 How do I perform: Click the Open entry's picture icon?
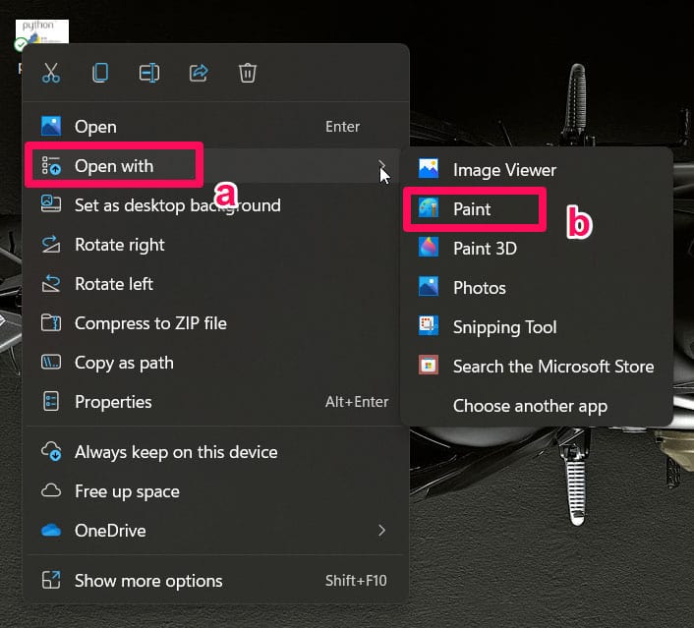coord(51,126)
